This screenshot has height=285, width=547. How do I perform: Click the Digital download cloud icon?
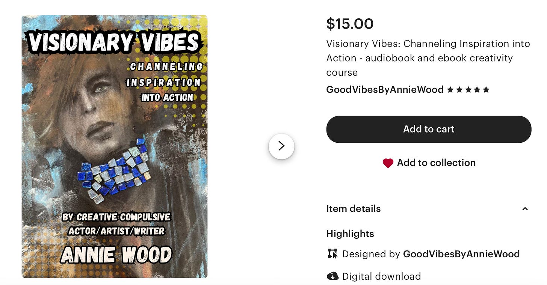coord(332,276)
